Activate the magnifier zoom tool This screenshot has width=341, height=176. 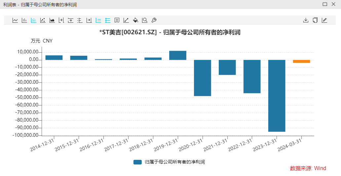pyautogui.click(x=145, y=20)
